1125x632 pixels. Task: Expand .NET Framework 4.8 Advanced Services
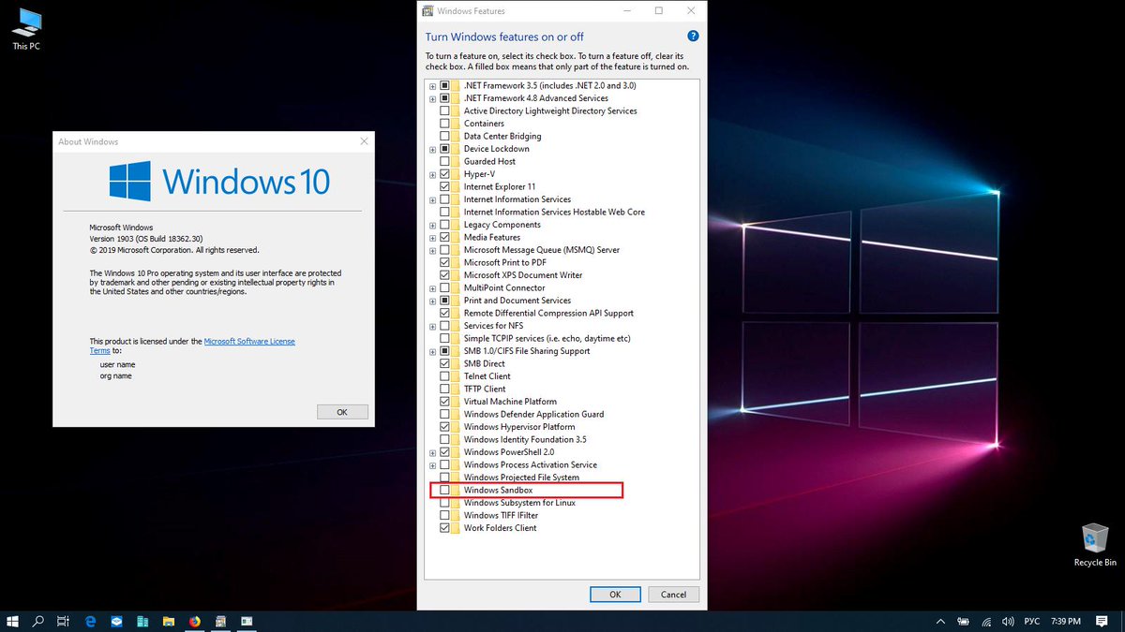pyautogui.click(x=433, y=98)
